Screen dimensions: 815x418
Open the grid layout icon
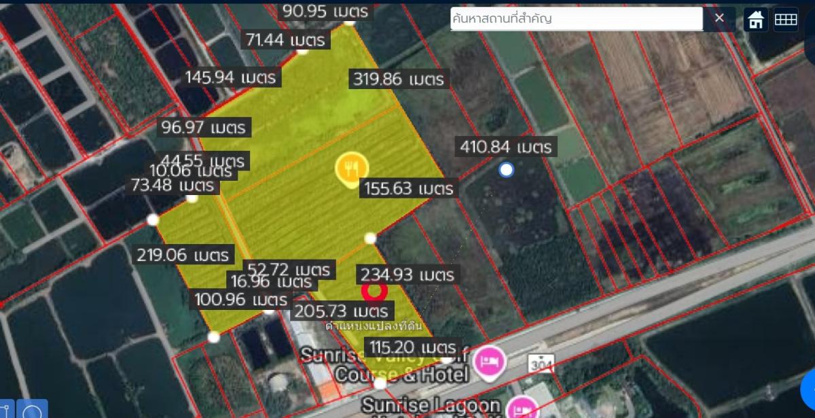coord(786,20)
